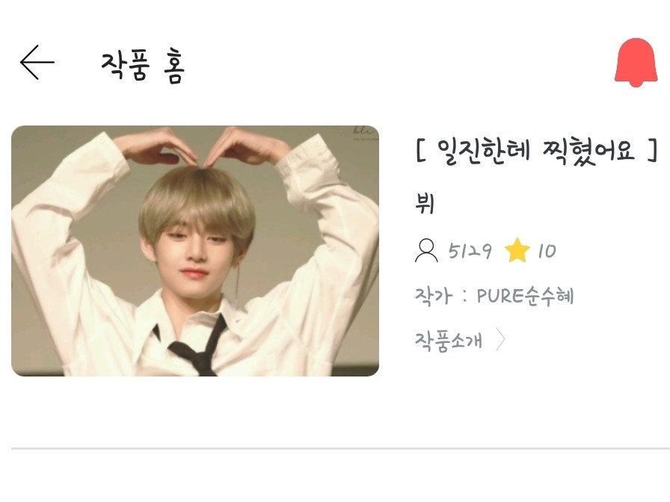Click the author name PURE순수혜
The image size is (670, 502).
tap(525, 296)
